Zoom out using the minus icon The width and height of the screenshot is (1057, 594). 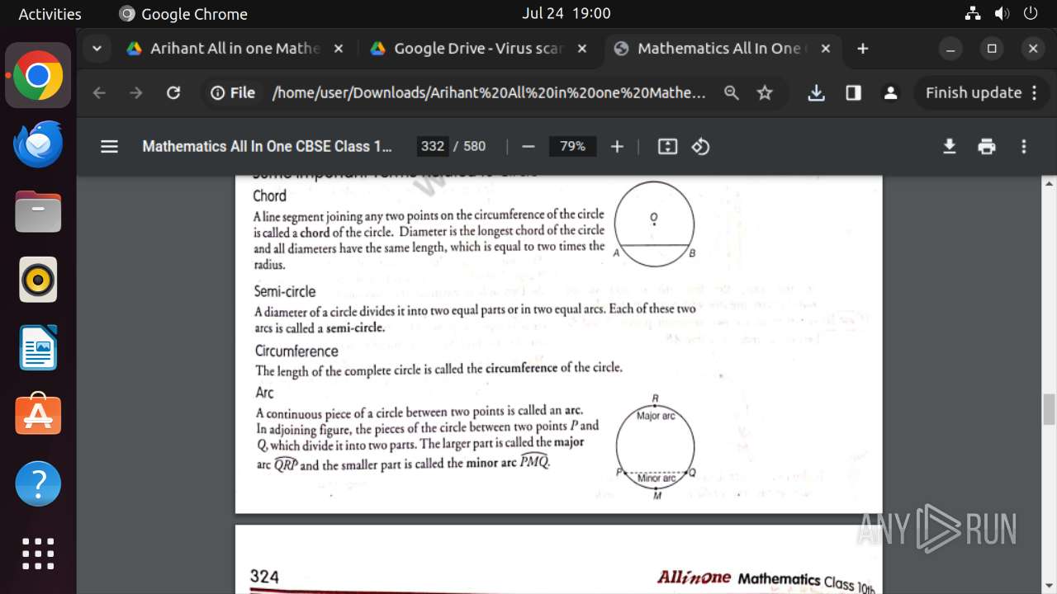tap(528, 147)
